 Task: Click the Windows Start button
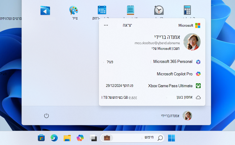point(171,138)
